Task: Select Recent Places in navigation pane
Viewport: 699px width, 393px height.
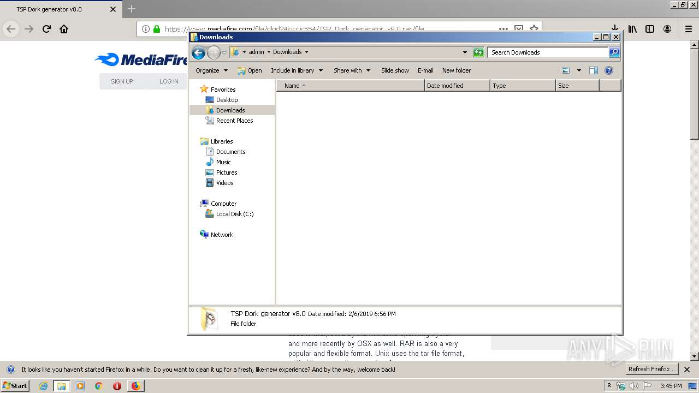Action: click(x=234, y=121)
